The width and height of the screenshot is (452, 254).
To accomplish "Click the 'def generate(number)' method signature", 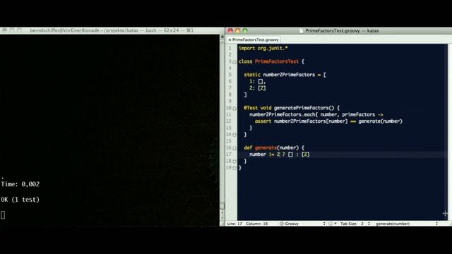I will tap(271, 147).
